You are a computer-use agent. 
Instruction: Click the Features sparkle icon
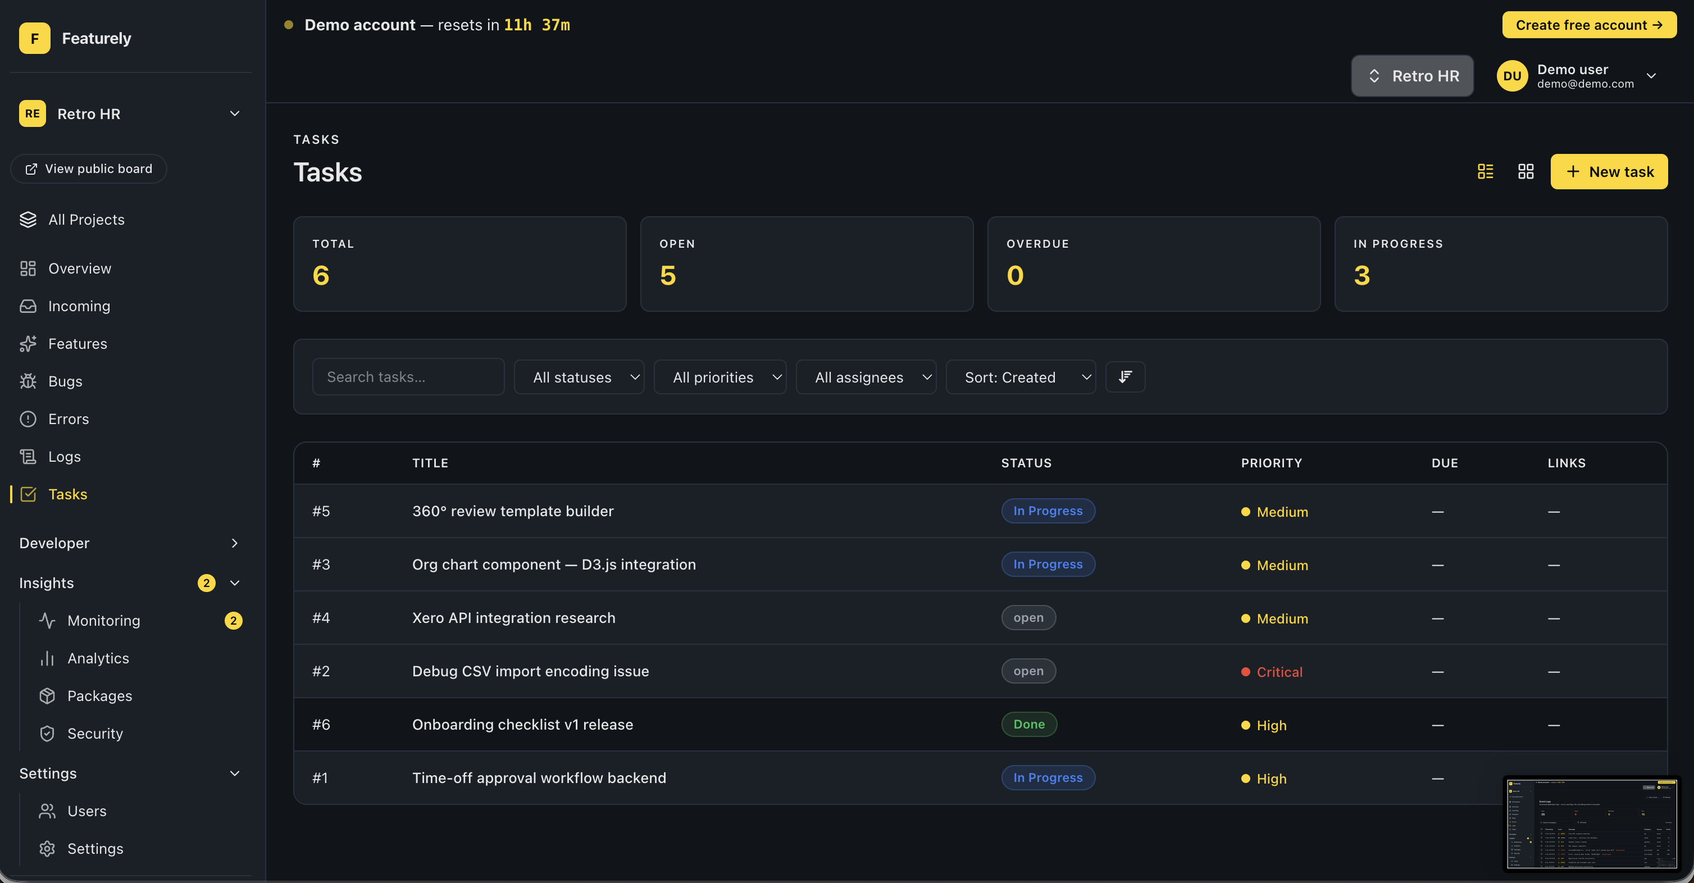[x=28, y=344]
